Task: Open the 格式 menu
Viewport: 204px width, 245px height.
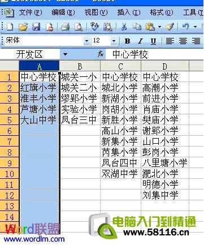Action: point(162,12)
